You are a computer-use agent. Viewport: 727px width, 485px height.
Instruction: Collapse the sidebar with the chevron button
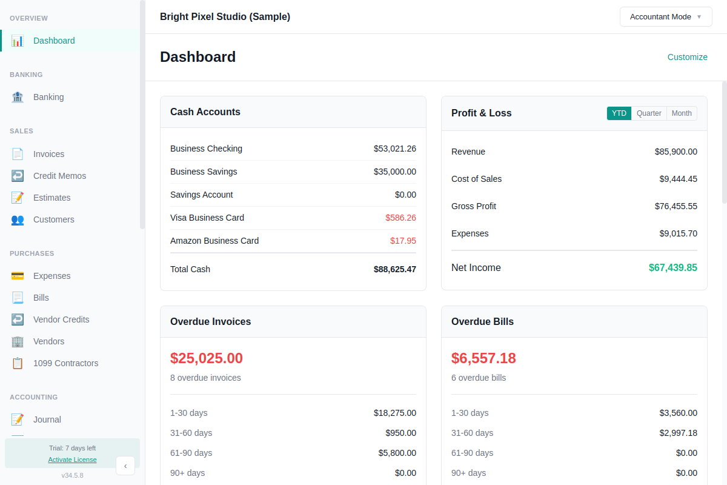click(125, 466)
